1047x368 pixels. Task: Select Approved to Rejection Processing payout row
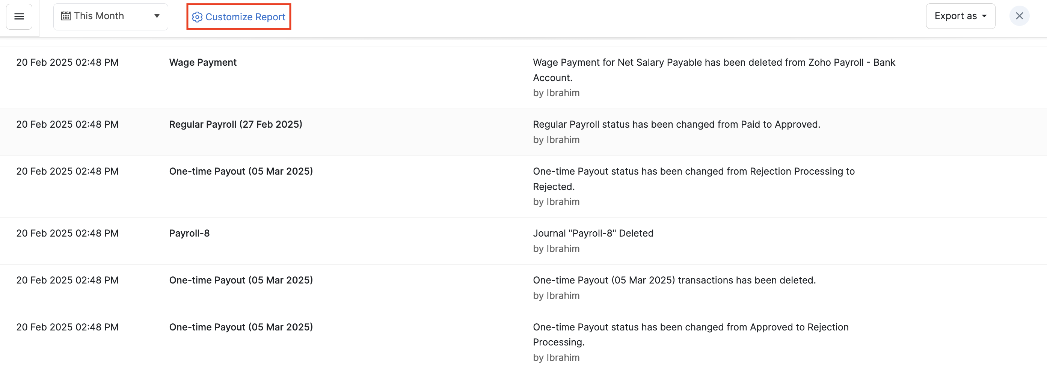pos(241,327)
